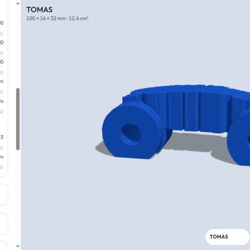Viewport: 250px width, 250px height.
Task: Click the "100 × 16 × 32 mm" dimensions text
Action: [46, 18]
